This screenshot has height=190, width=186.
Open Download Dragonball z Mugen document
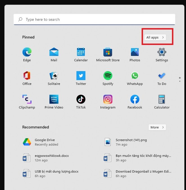137,173
